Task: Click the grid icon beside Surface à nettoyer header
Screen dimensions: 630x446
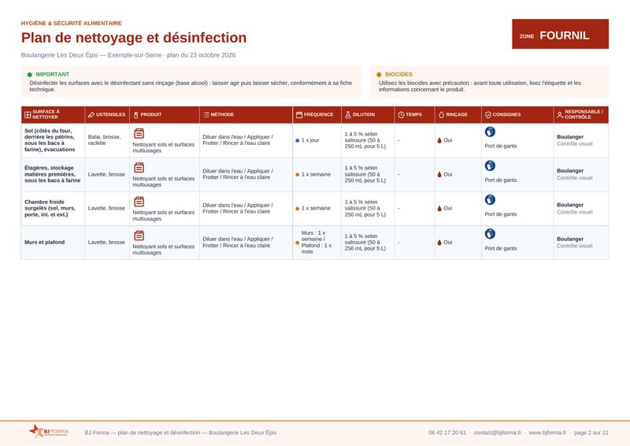Action: (28, 114)
